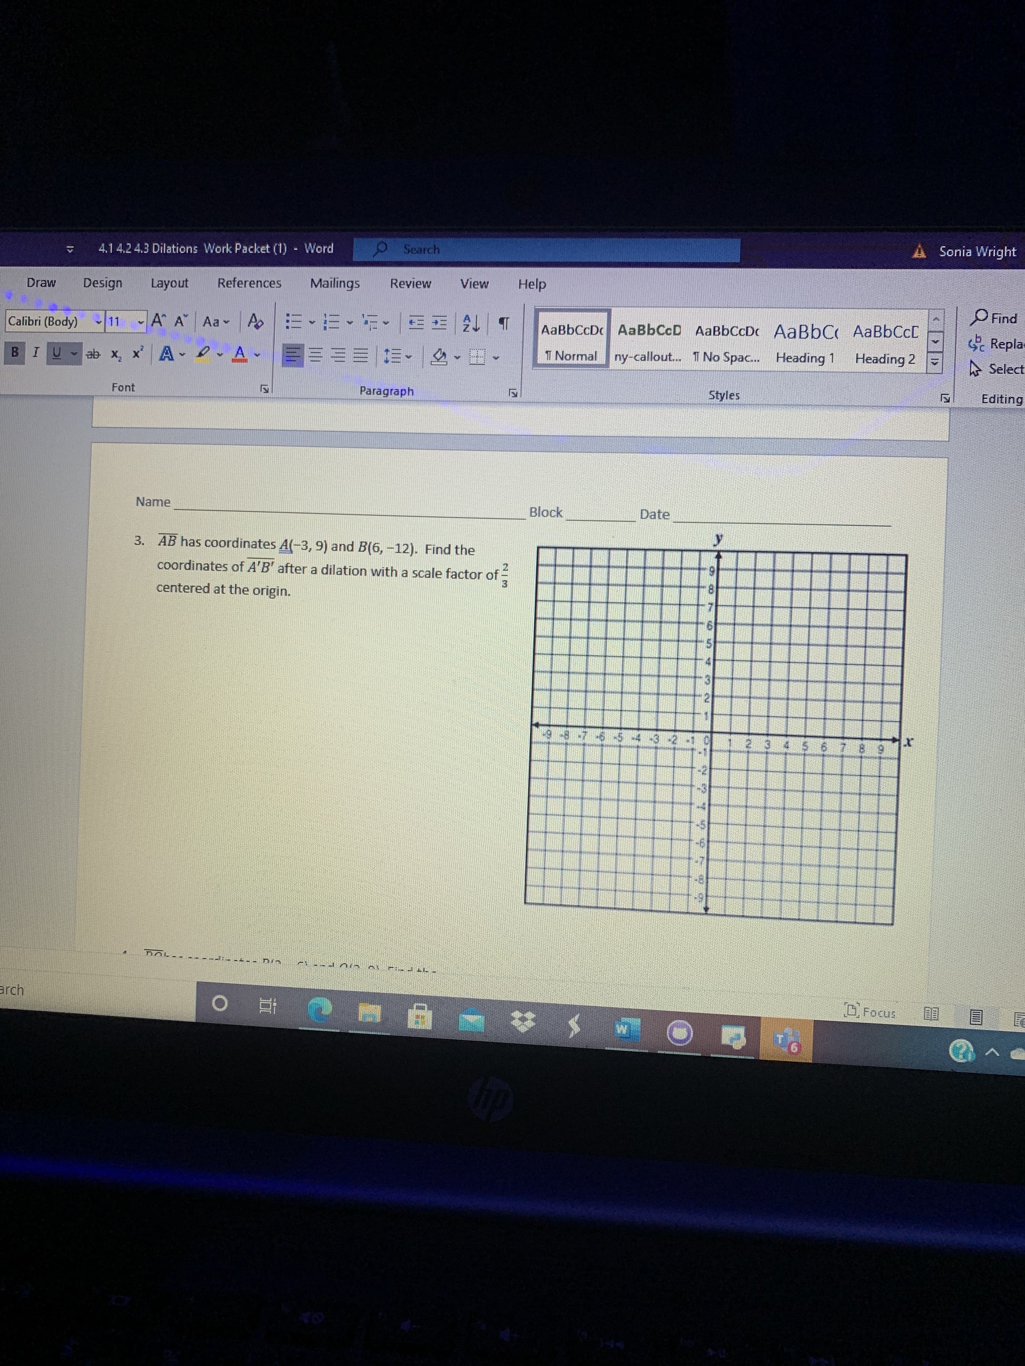The height and width of the screenshot is (1366, 1025).
Task: Clear all formatting
Action: [x=255, y=321]
